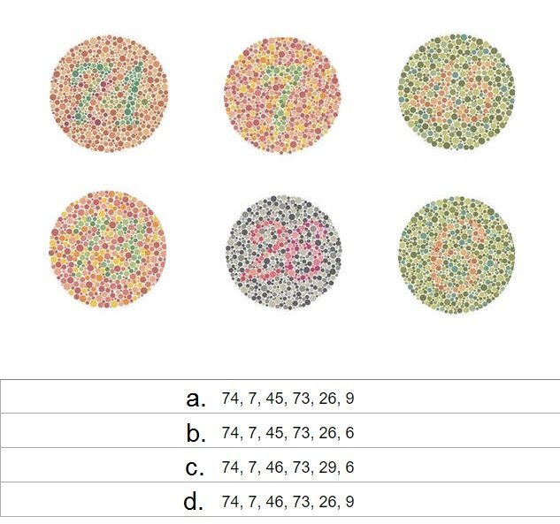
Task: Select the orange plate with green 7
Action: tap(282, 95)
